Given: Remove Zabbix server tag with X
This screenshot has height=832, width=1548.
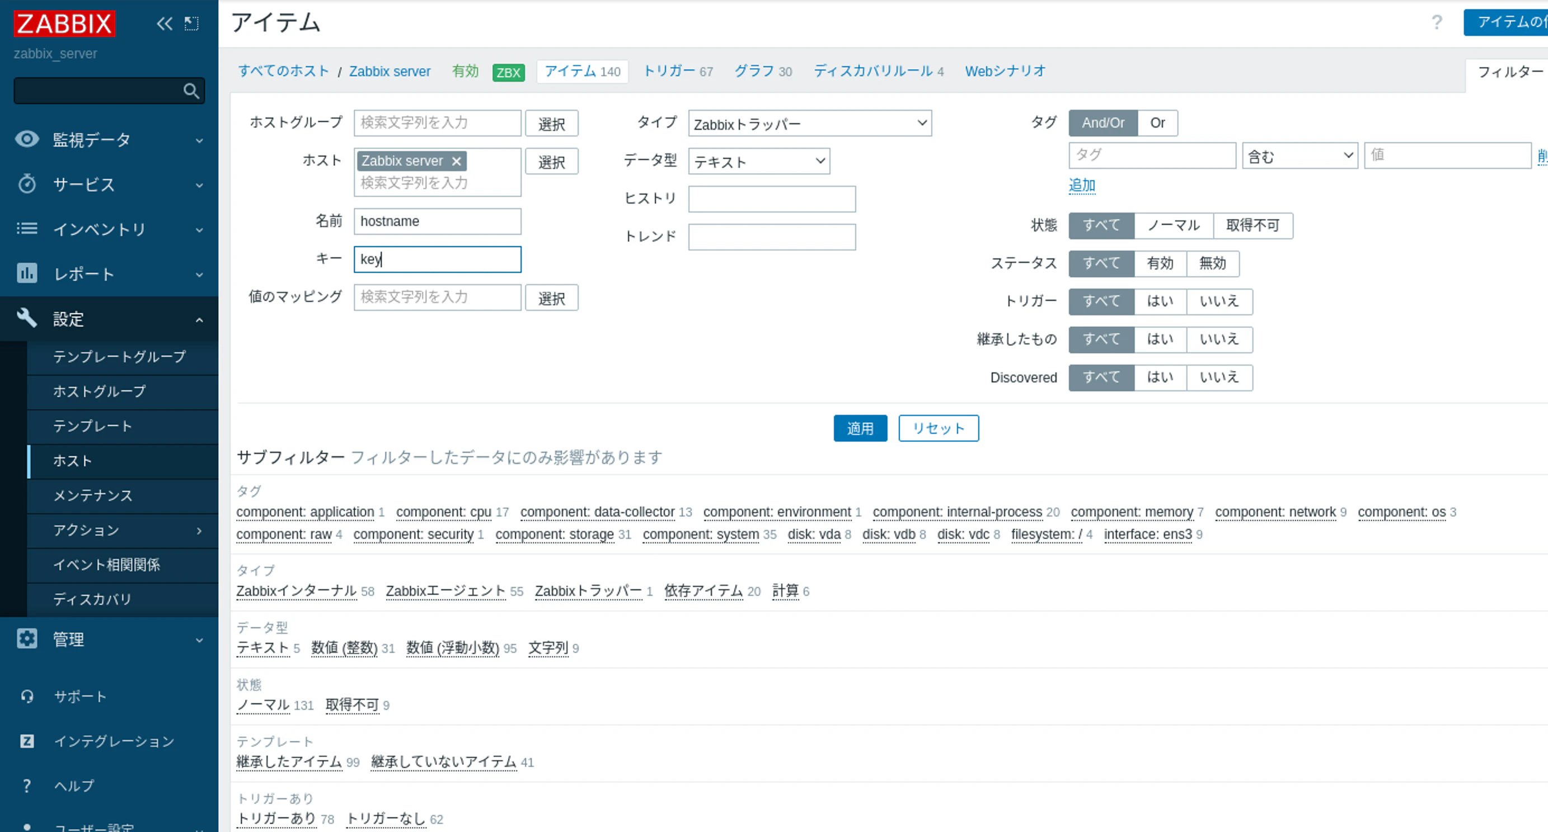Looking at the screenshot, I should [456, 161].
